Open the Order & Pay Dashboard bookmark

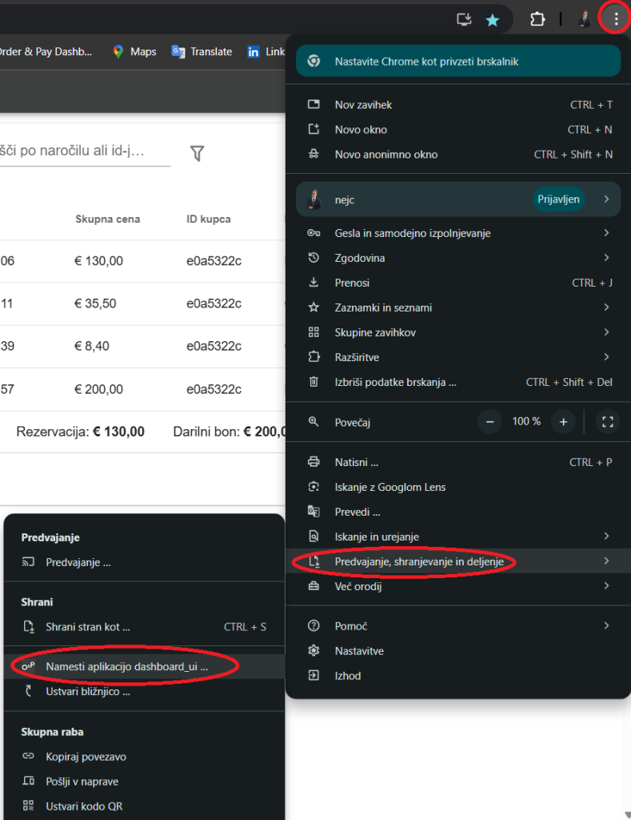tap(46, 51)
